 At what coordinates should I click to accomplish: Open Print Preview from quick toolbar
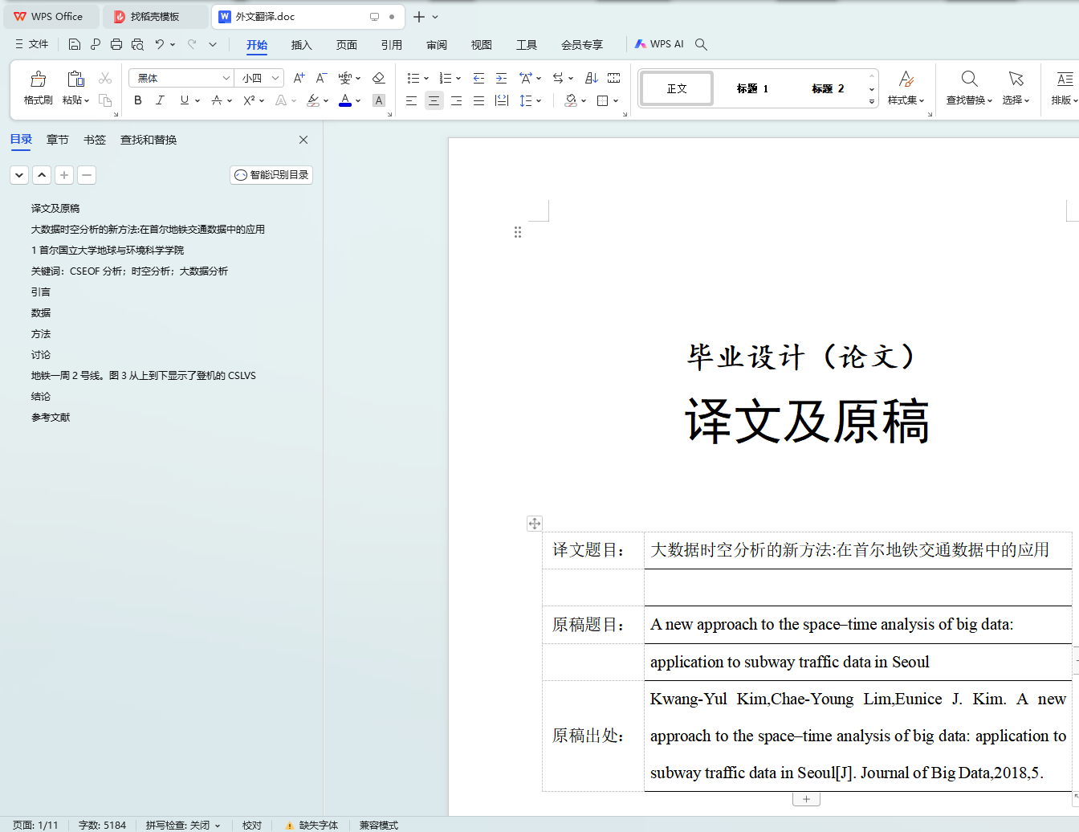tap(137, 44)
